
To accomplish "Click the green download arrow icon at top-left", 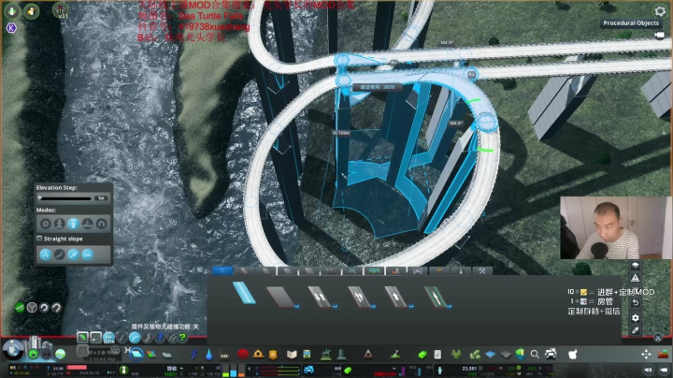I will (x=11, y=11).
